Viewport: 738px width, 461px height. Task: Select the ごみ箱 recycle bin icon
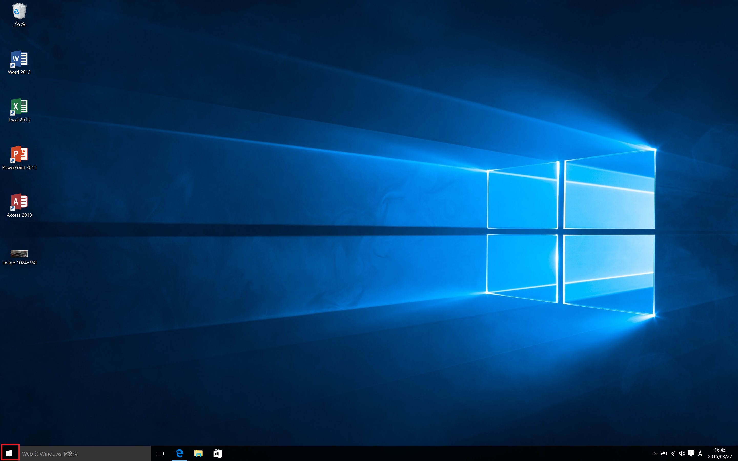[19, 12]
